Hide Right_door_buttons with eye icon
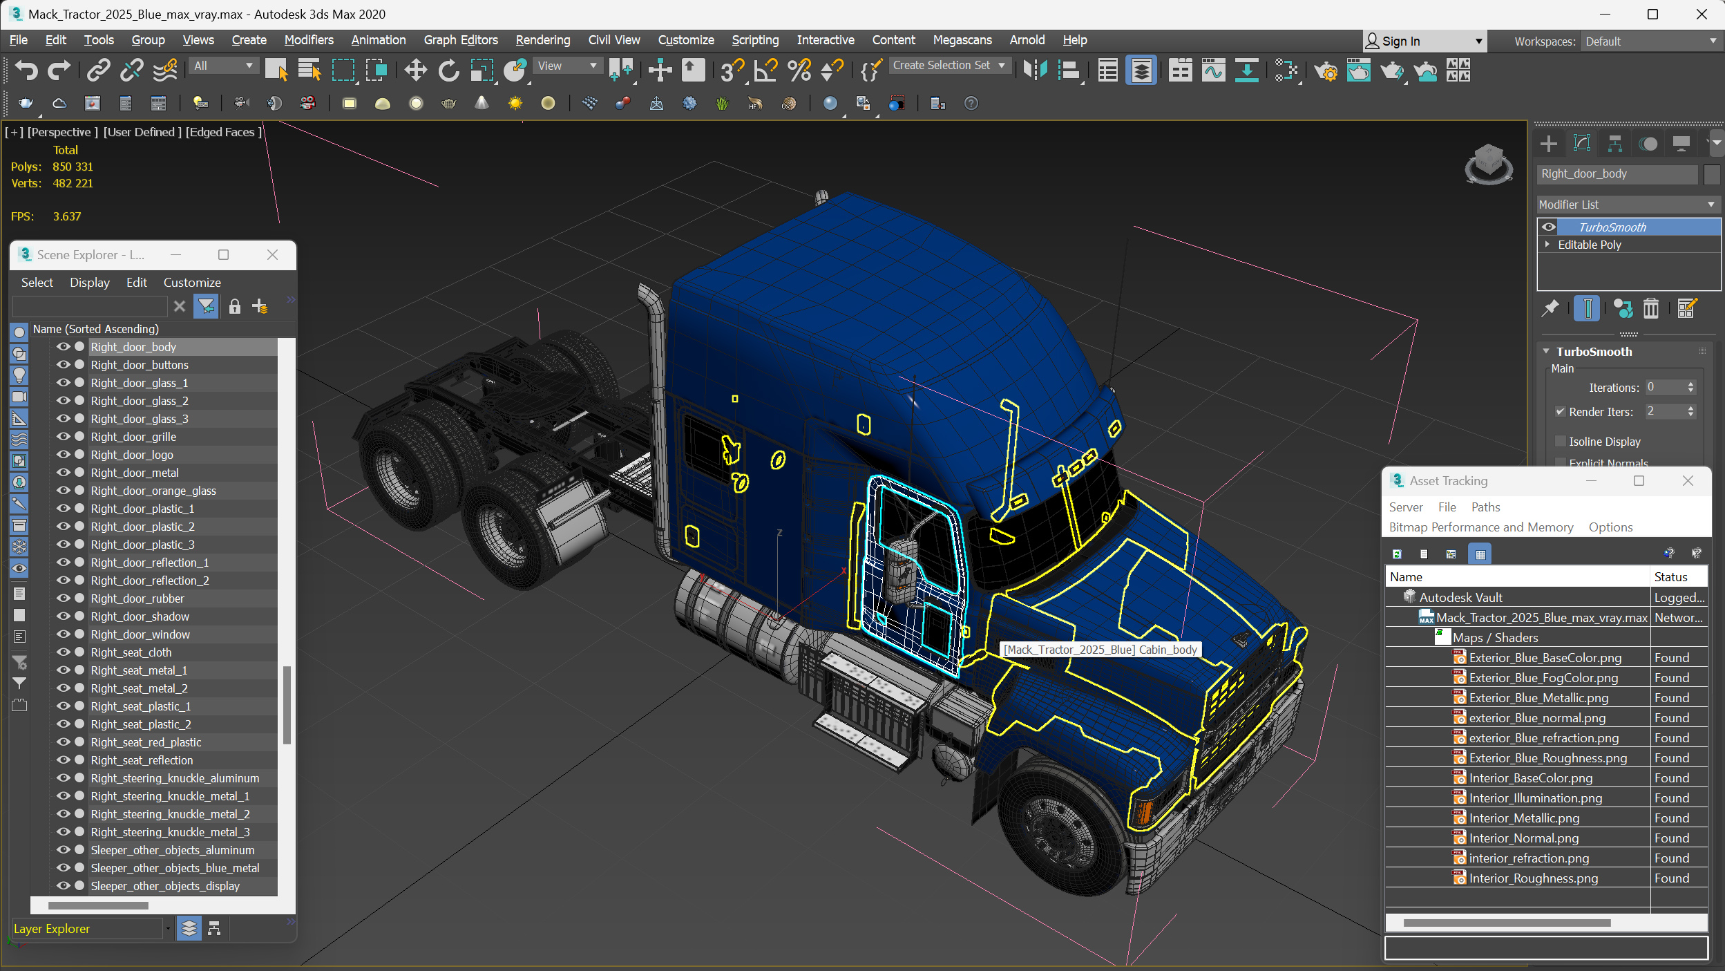Viewport: 1725px width, 971px height. [x=64, y=365]
